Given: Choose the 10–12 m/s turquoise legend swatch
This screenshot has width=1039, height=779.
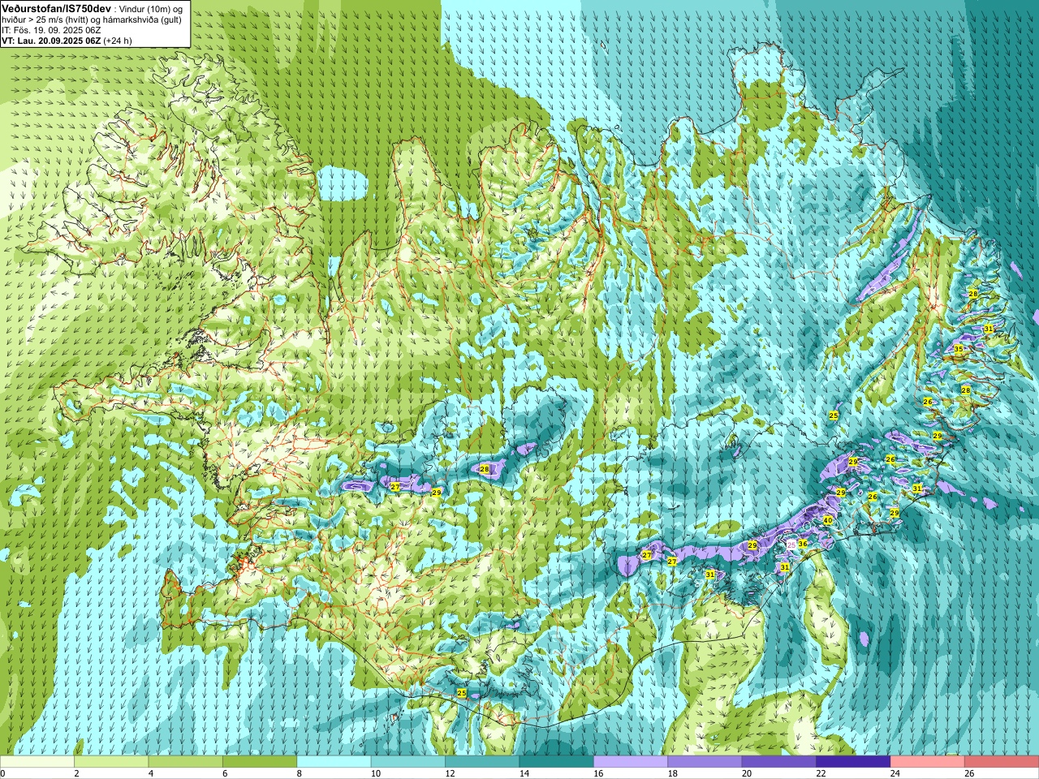Looking at the screenshot, I should [408, 762].
